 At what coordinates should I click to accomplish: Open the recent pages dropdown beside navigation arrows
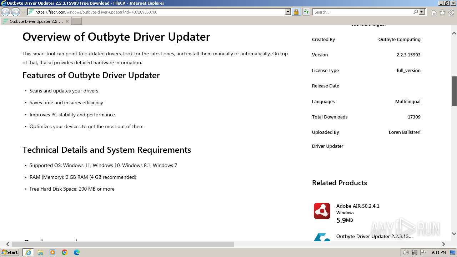click(x=24, y=12)
